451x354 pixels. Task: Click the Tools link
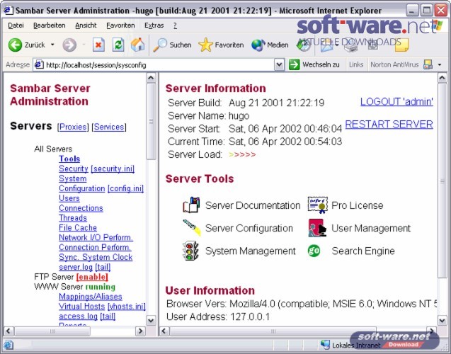pos(69,159)
